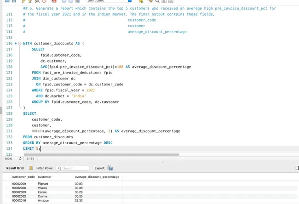Click line number 131 in the gutter
The width and height of the screenshot is (299, 204).
tap(9, 131)
